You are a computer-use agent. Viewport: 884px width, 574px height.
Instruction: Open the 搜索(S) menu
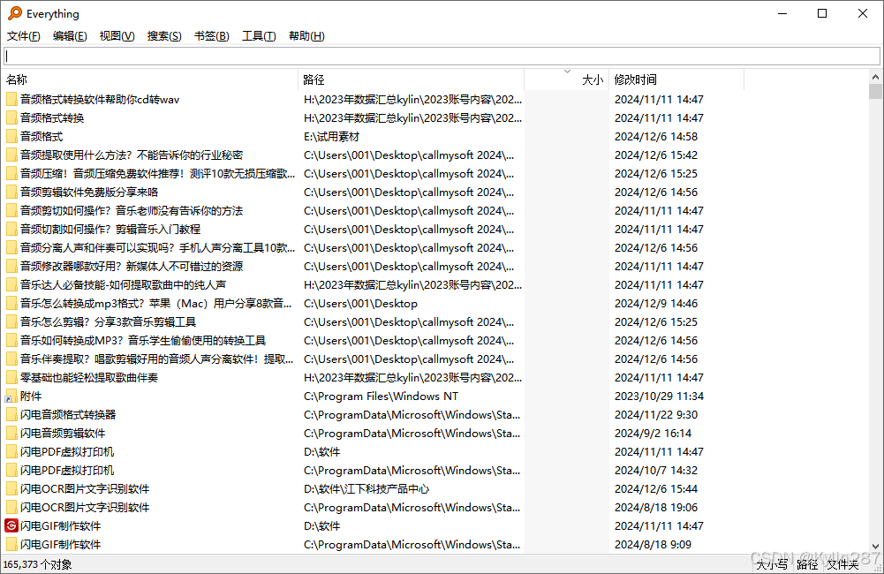pos(164,36)
